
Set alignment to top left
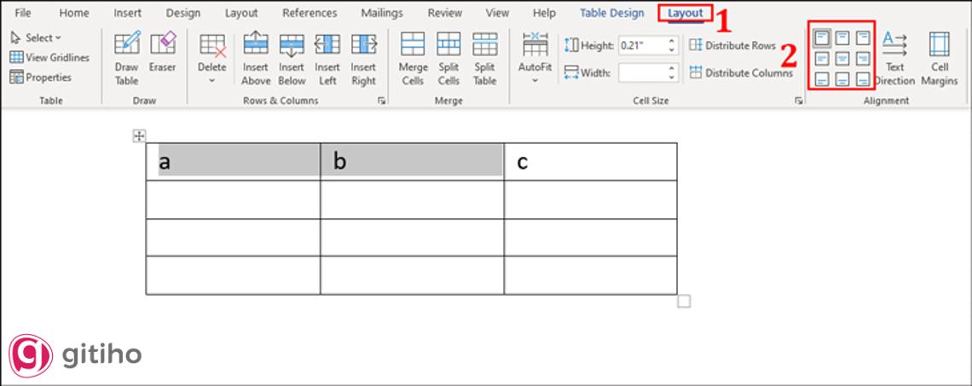pos(821,38)
